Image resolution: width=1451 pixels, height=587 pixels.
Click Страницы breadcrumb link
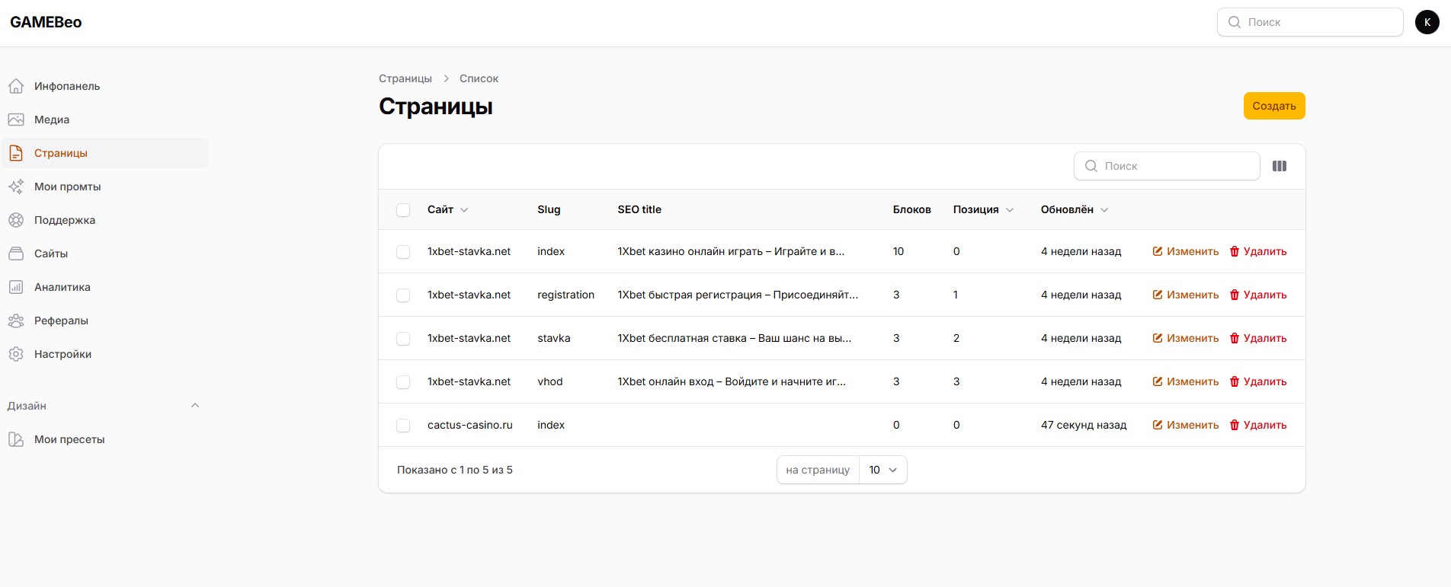[x=405, y=78]
